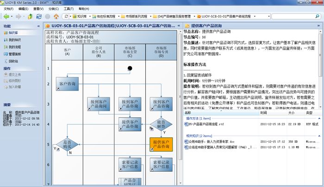Select the 索要记录客户信息 node in column C
Viewport: 324px width, 187px height.
point(130,165)
